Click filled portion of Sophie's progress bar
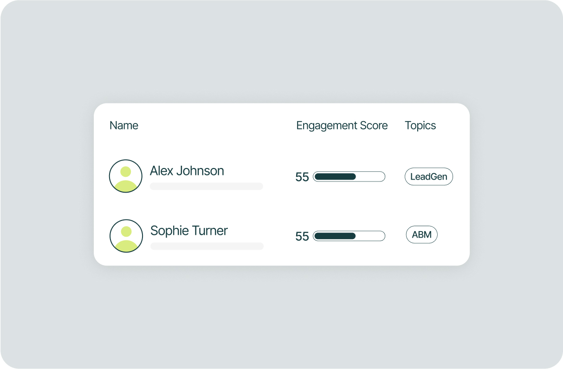The image size is (563, 369). click(x=335, y=236)
